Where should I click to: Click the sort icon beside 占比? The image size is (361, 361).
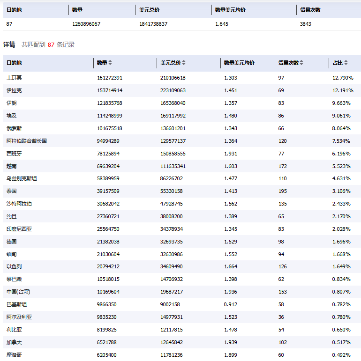click(x=346, y=63)
